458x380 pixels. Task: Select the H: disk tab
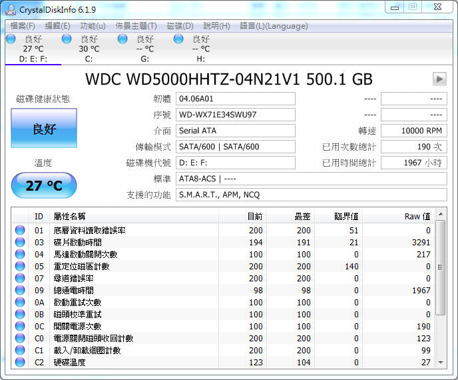[x=200, y=49]
